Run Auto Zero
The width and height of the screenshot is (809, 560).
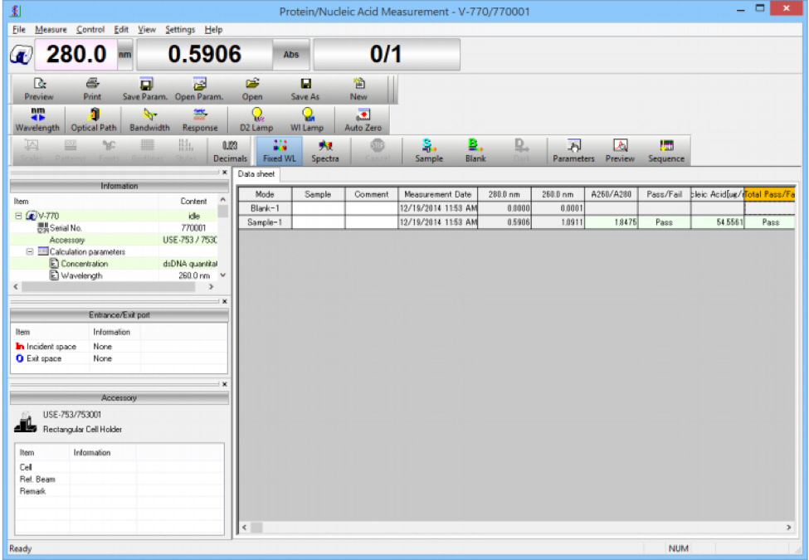click(362, 120)
